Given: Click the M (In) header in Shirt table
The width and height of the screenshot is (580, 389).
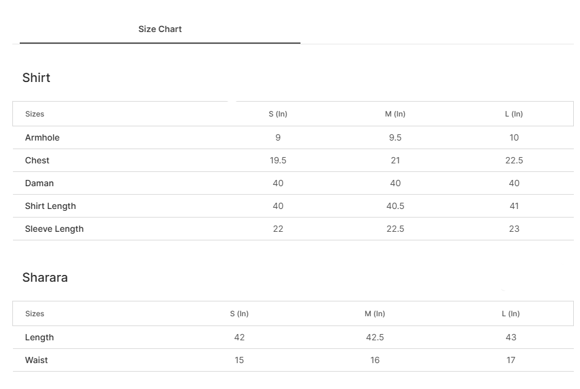Looking at the screenshot, I should coord(396,114).
